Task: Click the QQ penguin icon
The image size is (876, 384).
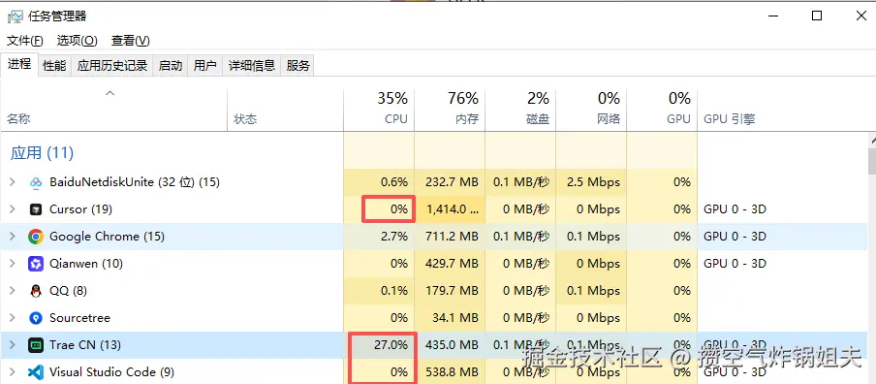Action: 35,291
